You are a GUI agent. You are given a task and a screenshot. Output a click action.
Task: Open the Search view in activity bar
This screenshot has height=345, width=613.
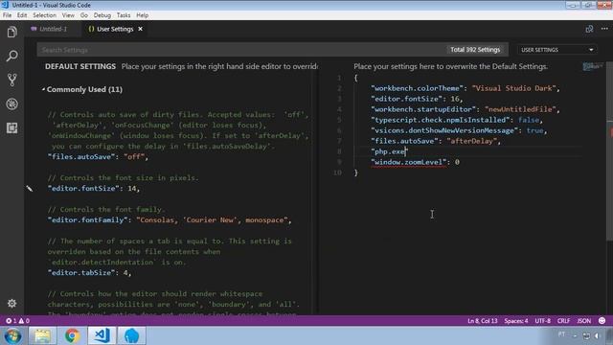click(x=11, y=56)
